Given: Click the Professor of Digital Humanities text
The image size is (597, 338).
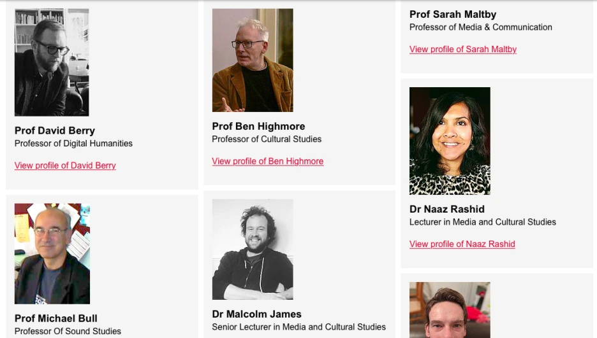Looking at the screenshot, I should (73, 143).
